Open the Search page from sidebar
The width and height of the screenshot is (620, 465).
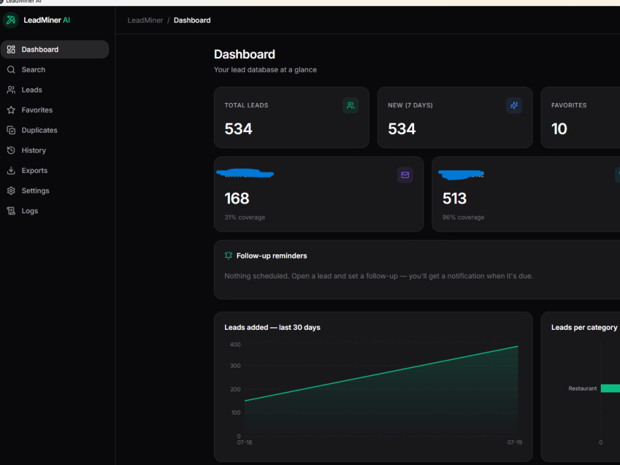[x=55, y=69]
